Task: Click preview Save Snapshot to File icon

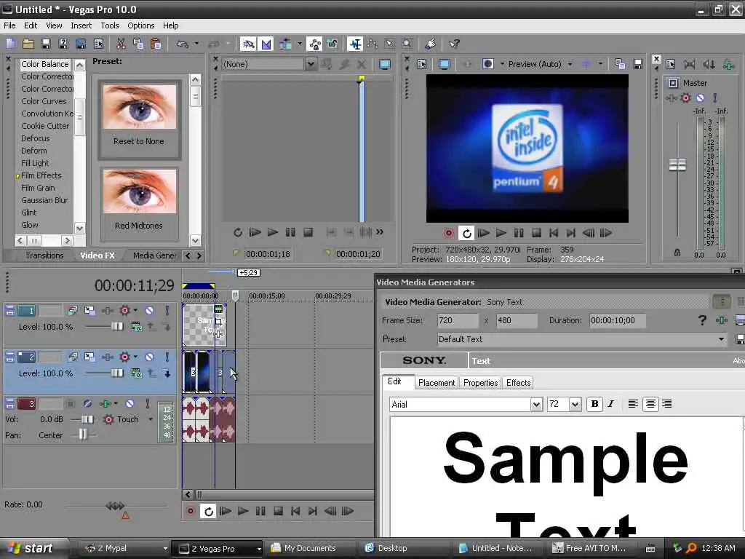Action: click(x=638, y=64)
